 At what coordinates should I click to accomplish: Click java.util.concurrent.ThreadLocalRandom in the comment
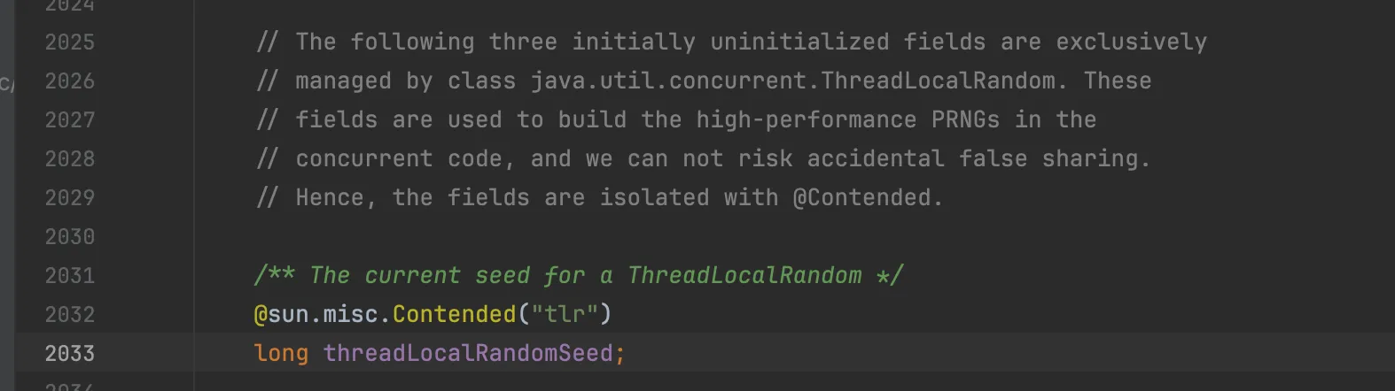(x=792, y=81)
